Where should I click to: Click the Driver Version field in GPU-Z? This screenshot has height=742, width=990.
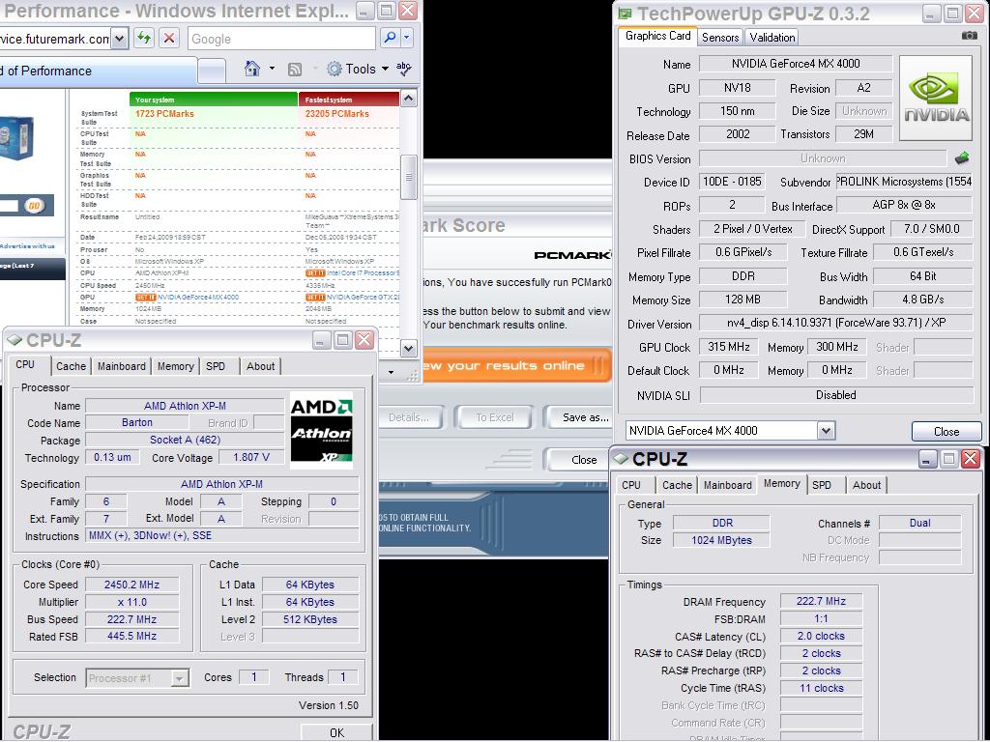coord(836,323)
